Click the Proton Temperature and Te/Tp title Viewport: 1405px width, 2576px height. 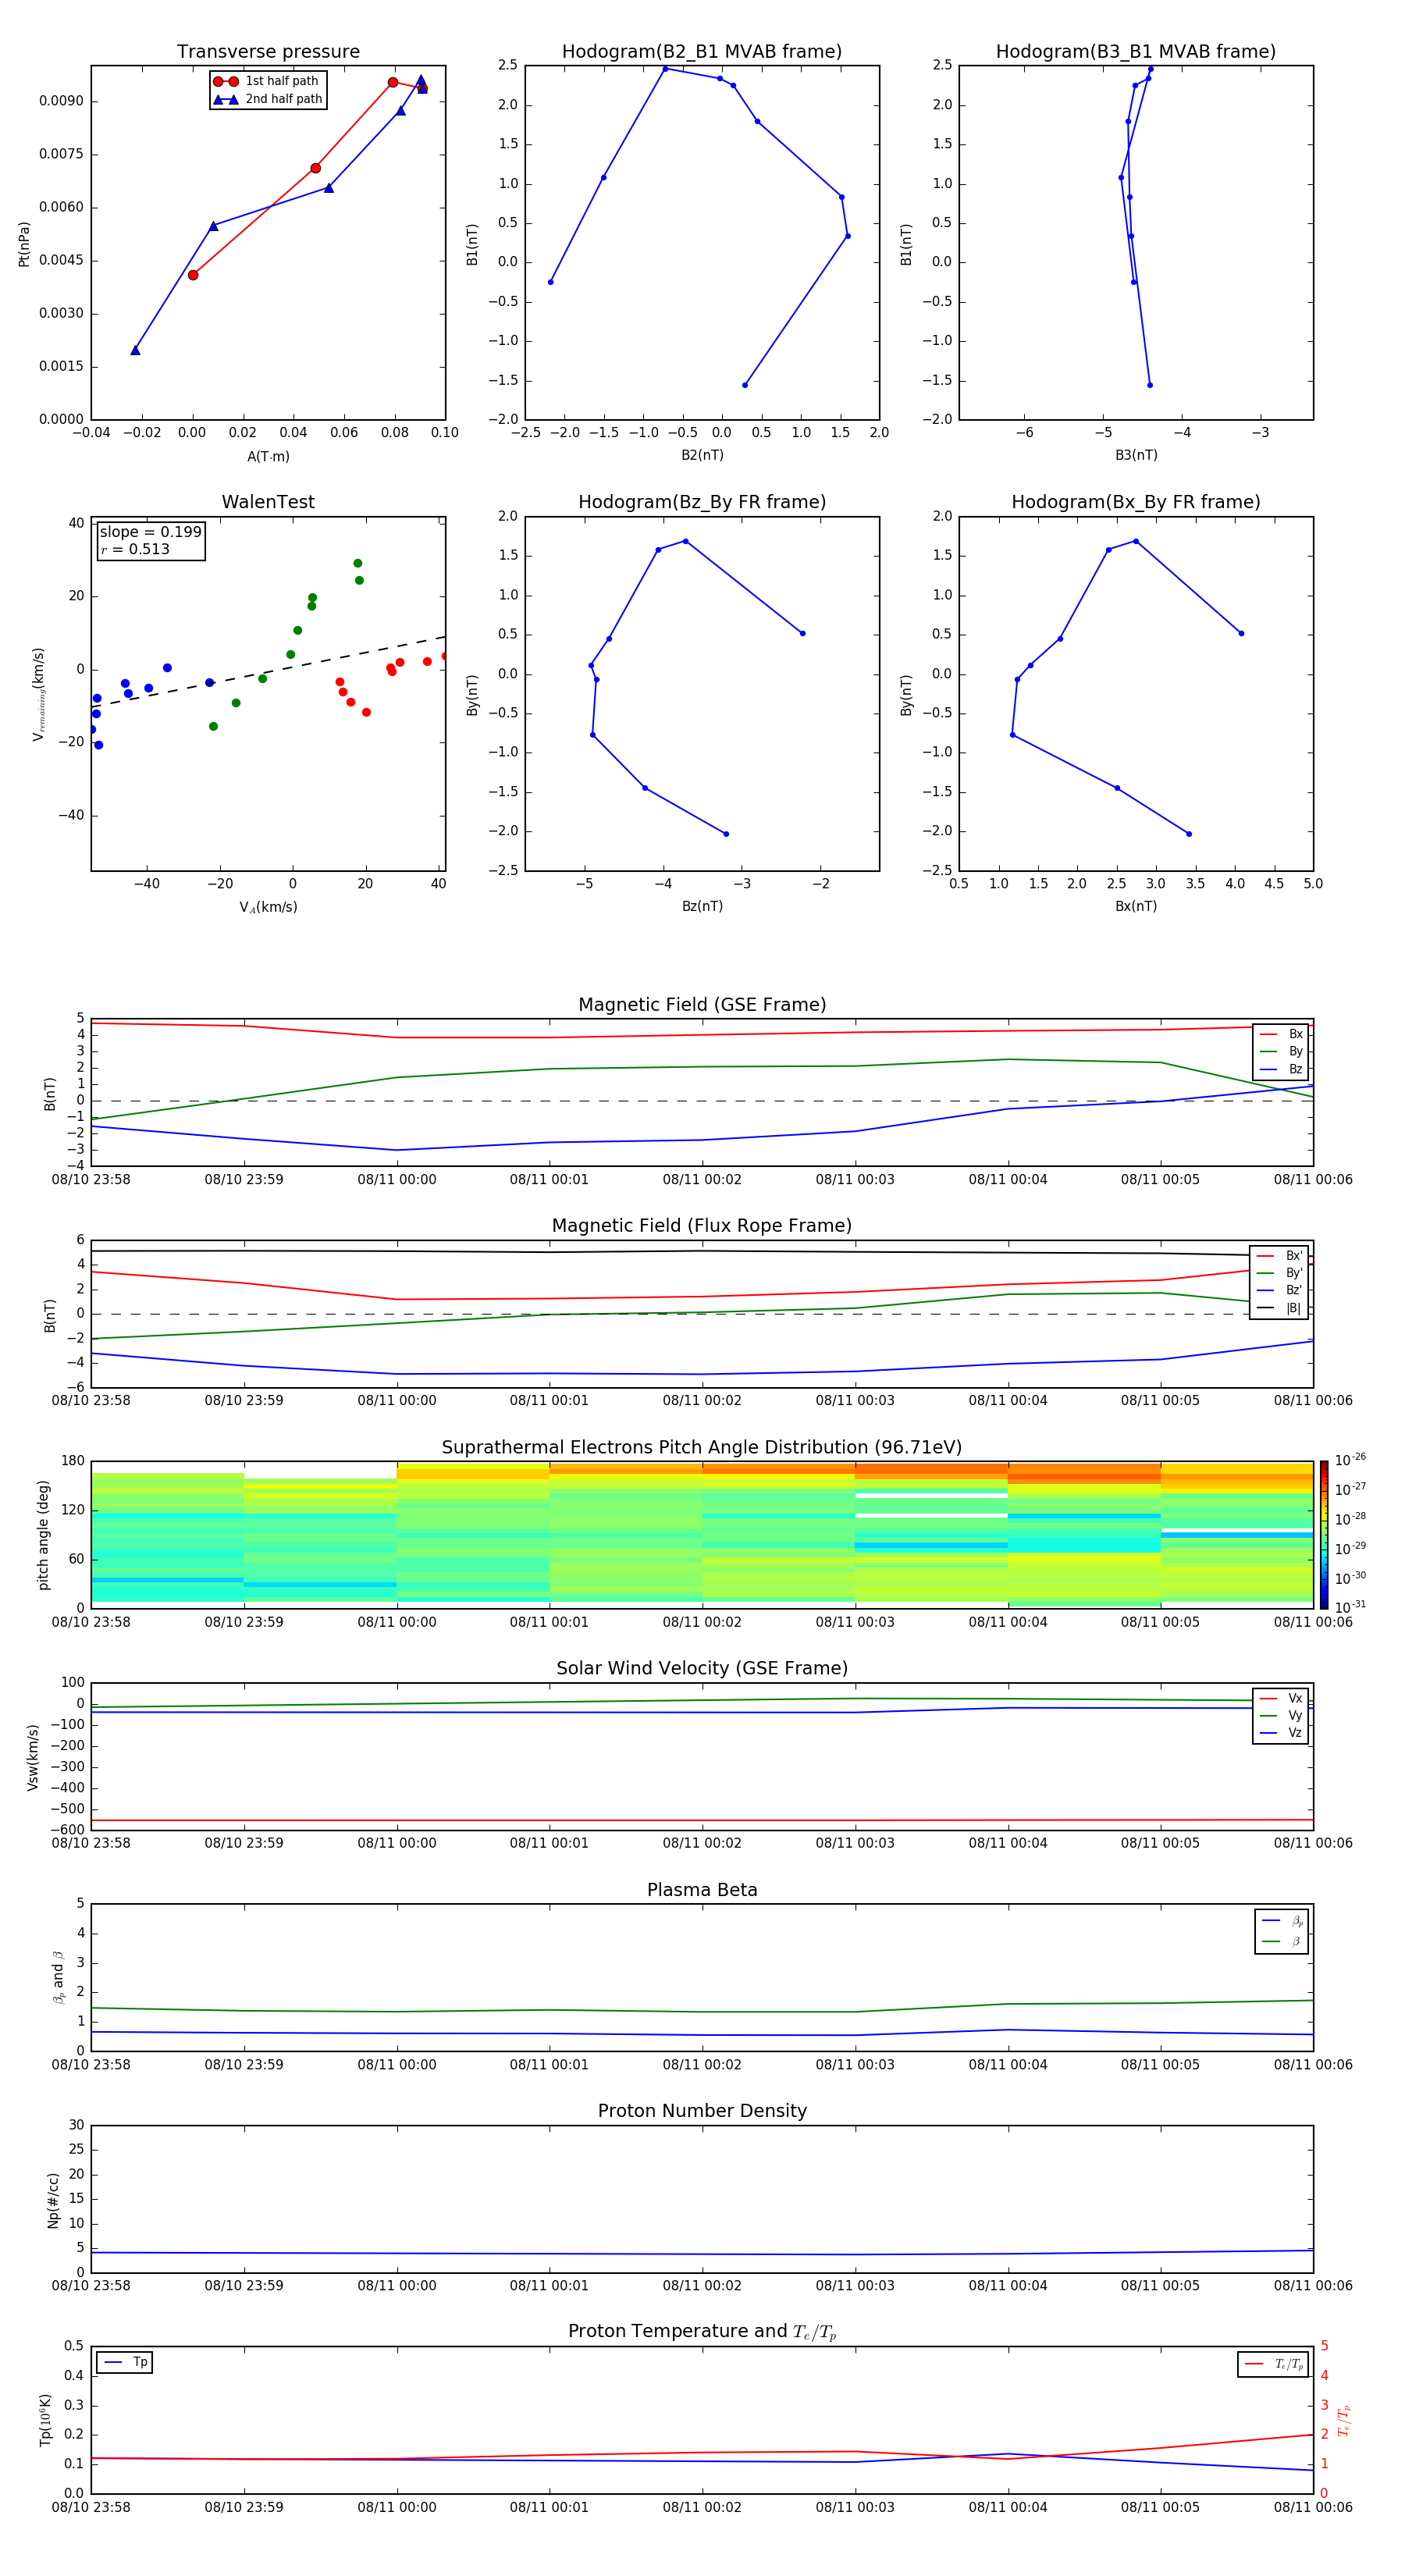coord(702,2332)
